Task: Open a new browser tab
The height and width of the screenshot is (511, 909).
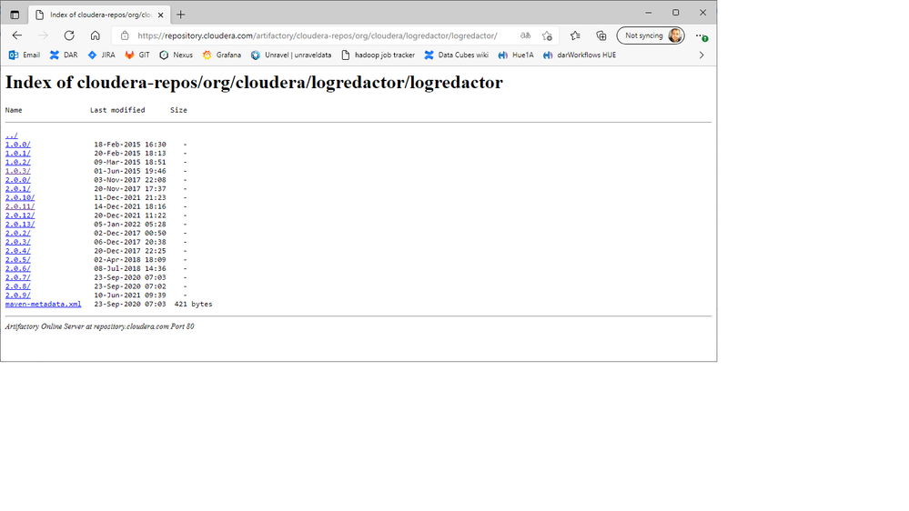Action: (181, 15)
